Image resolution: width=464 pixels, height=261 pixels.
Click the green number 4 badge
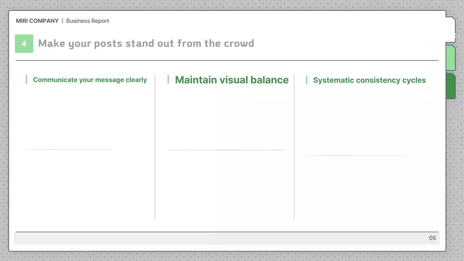pos(24,43)
